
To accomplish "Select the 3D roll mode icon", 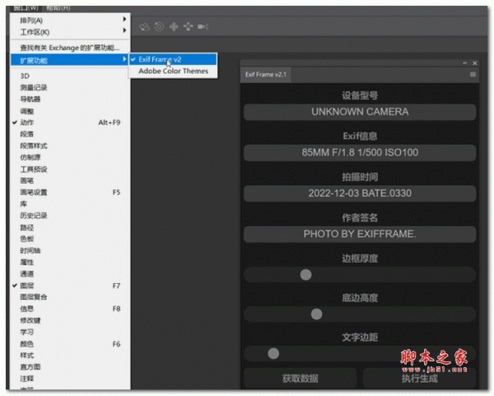I will click(x=159, y=26).
